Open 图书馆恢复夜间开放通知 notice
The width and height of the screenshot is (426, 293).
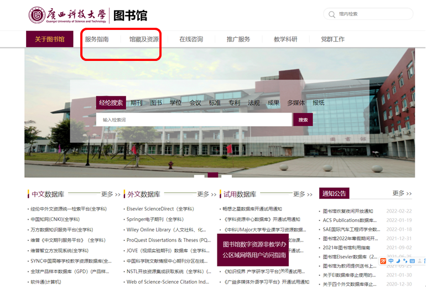pyautogui.click(x=348, y=211)
